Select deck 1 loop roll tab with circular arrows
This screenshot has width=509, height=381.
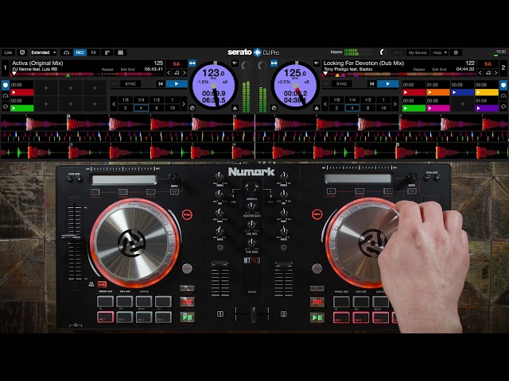[6, 106]
